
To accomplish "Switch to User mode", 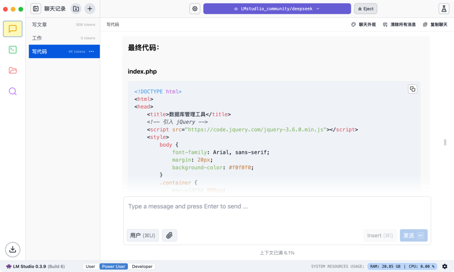I will (x=90, y=266).
